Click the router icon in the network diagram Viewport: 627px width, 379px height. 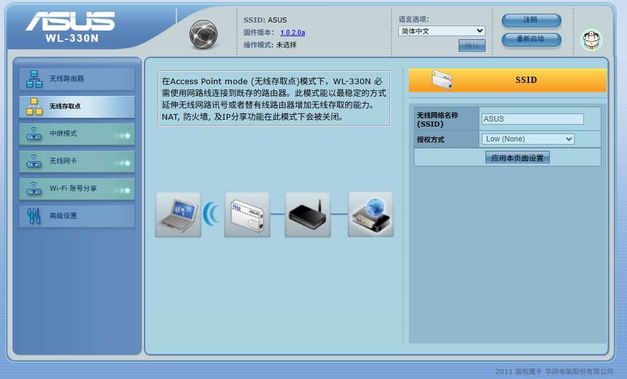click(307, 214)
